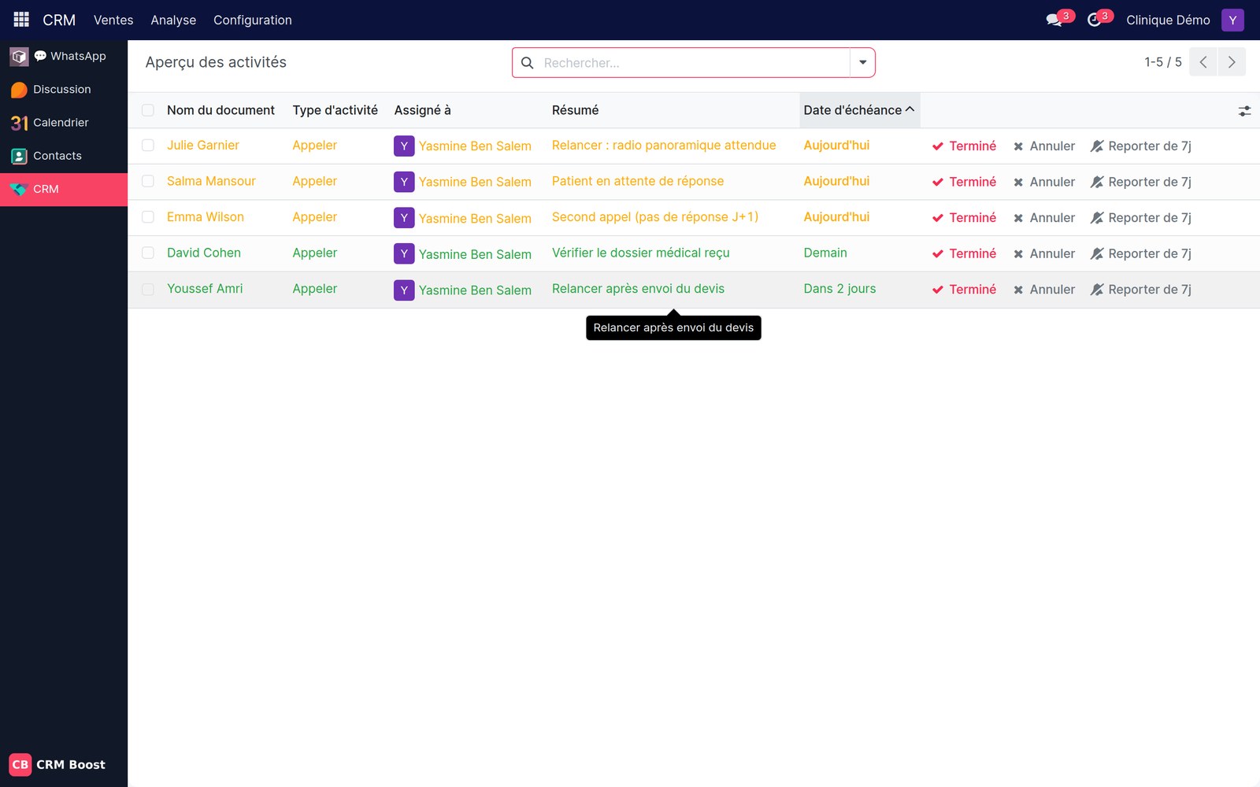Screen dimensions: 1260x787
Task: Mark Julie Garnier activity as Terminé
Action: (x=965, y=146)
